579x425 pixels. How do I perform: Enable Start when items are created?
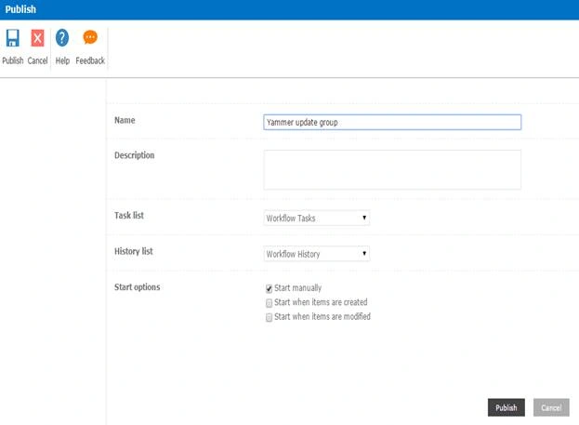(x=269, y=303)
